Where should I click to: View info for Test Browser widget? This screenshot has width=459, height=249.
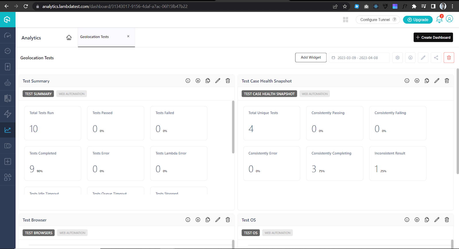coord(188,220)
